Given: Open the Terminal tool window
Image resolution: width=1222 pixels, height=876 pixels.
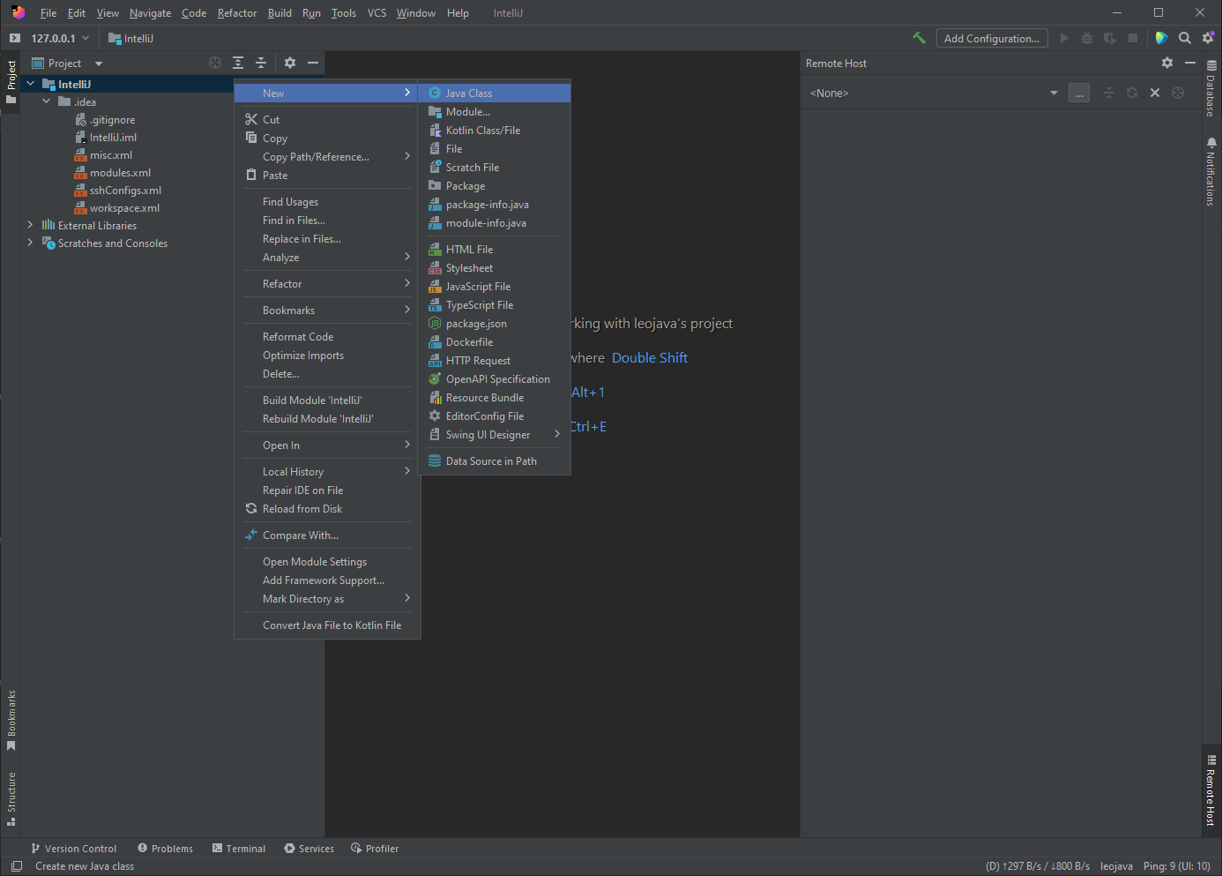Looking at the screenshot, I should pyautogui.click(x=238, y=849).
